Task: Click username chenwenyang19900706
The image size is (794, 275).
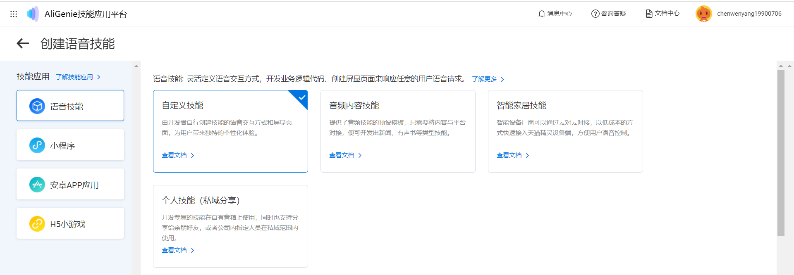Action: tap(749, 14)
